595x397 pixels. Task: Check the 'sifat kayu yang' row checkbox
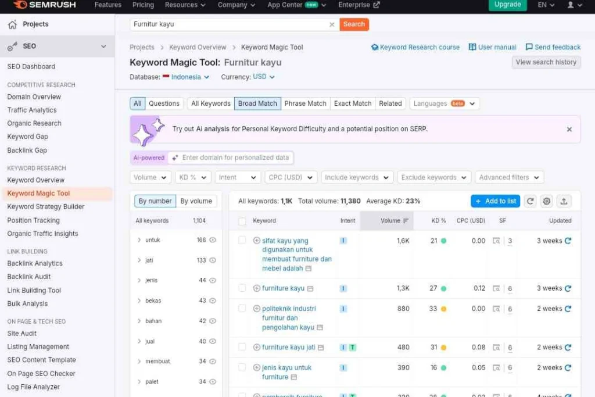(x=242, y=240)
